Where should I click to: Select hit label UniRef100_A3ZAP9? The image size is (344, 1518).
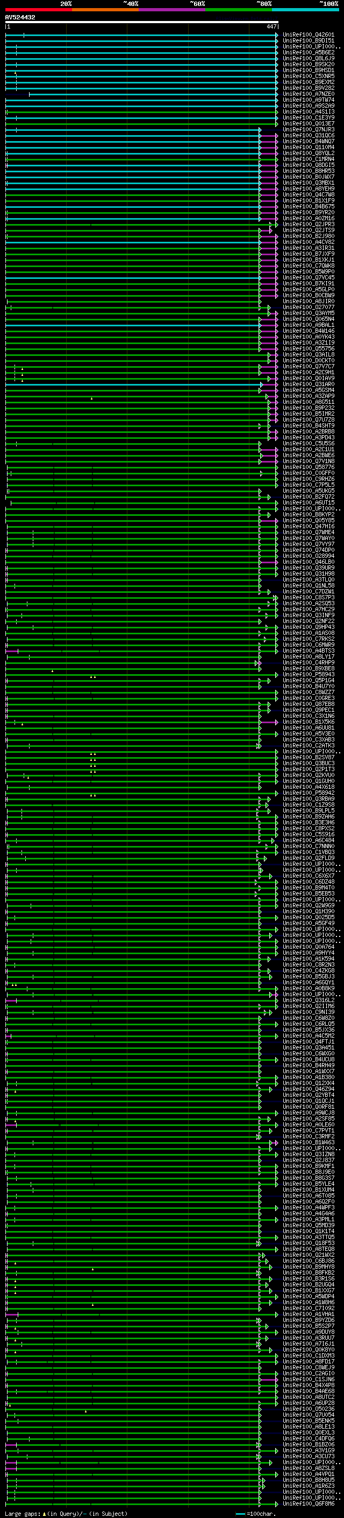(309, 396)
